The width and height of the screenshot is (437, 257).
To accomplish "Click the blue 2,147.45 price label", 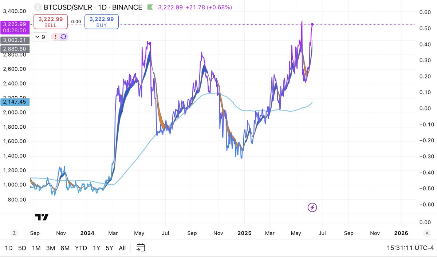I will click(x=15, y=102).
